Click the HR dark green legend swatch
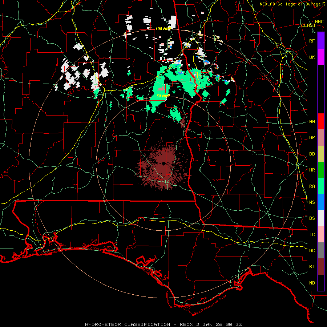327x327 pixels. coord(321,170)
